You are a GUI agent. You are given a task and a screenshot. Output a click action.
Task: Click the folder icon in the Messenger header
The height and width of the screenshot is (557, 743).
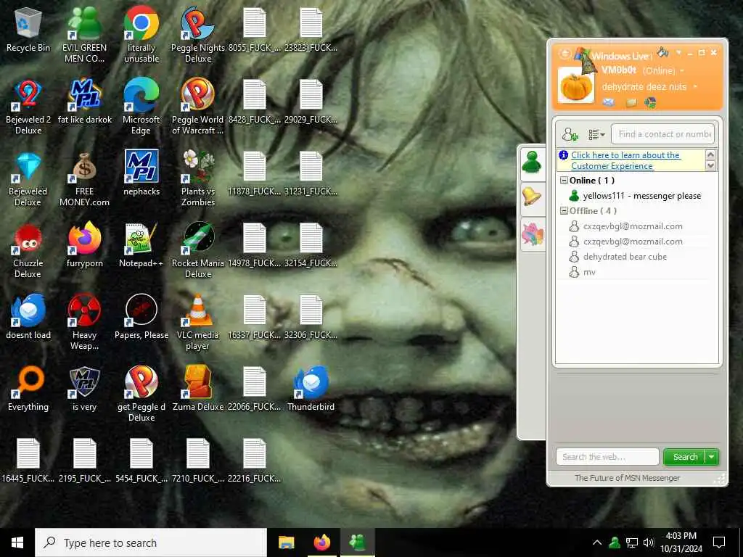[x=631, y=102]
